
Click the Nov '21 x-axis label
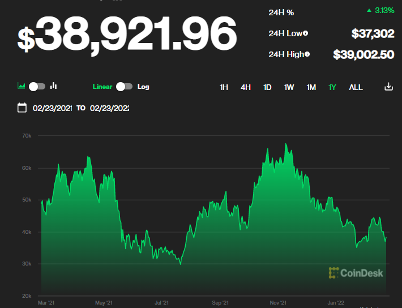click(278, 302)
